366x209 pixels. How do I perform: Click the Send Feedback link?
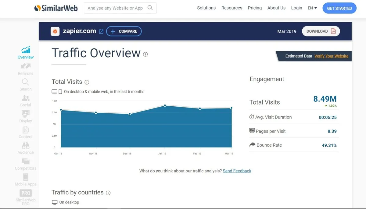[237, 171]
